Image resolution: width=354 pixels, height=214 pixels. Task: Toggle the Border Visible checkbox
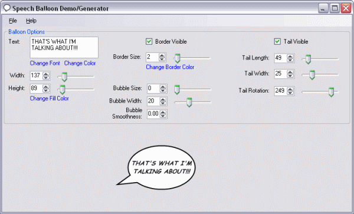pyautogui.click(x=149, y=41)
